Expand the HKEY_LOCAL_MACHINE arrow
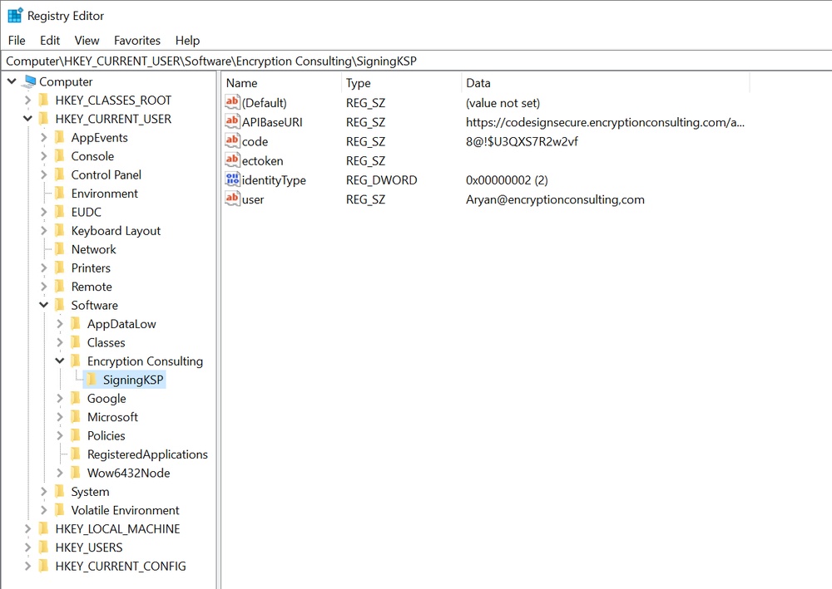The width and height of the screenshot is (832, 589). [x=27, y=529]
